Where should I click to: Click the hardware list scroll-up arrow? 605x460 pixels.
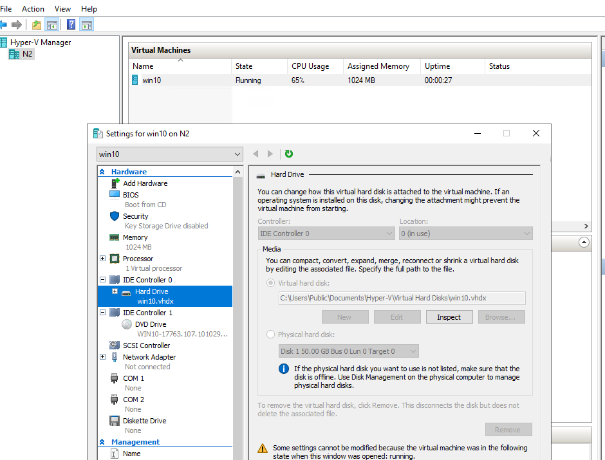tap(237, 172)
